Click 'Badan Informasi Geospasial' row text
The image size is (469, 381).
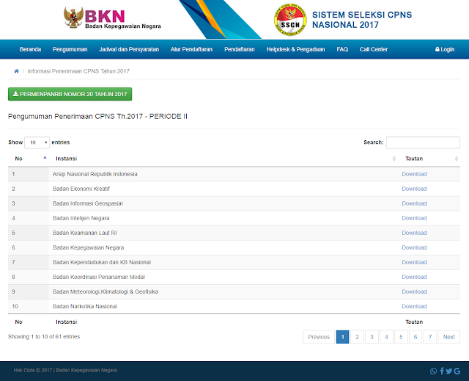pyautogui.click(x=88, y=203)
